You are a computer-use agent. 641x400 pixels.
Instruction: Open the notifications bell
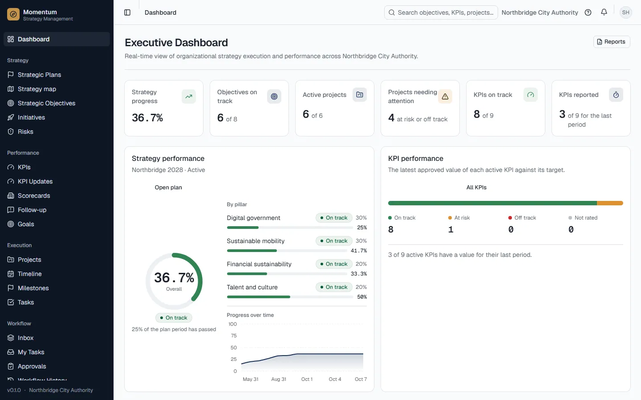point(604,12)
